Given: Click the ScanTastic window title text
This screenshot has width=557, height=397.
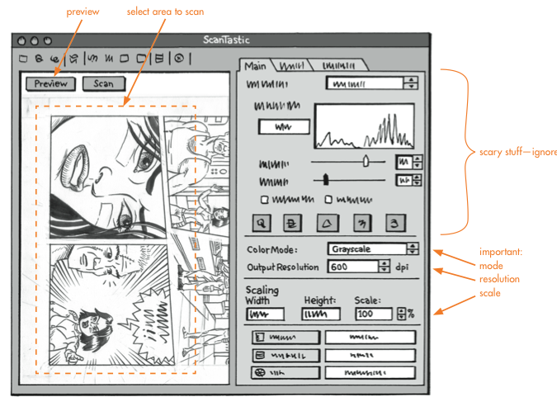Looking at the screenshot, I should (x=226, y=40).
